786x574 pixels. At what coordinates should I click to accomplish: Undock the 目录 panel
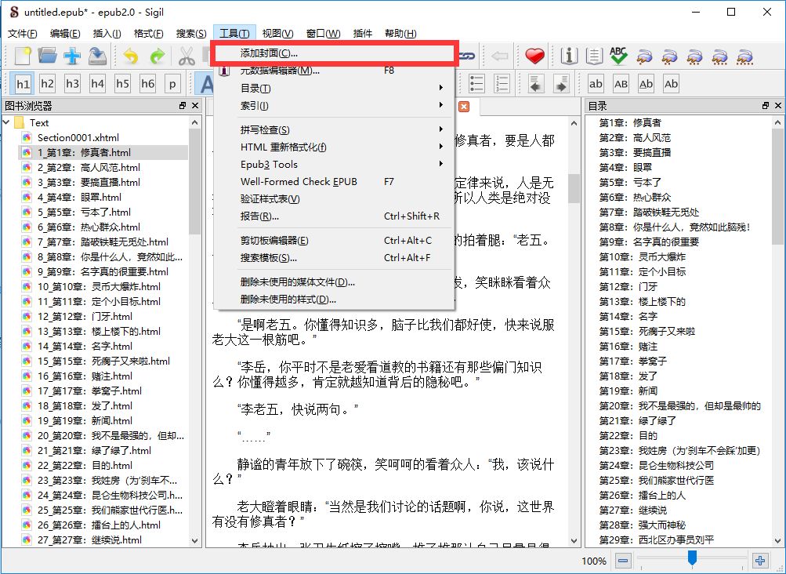point(765,105)
